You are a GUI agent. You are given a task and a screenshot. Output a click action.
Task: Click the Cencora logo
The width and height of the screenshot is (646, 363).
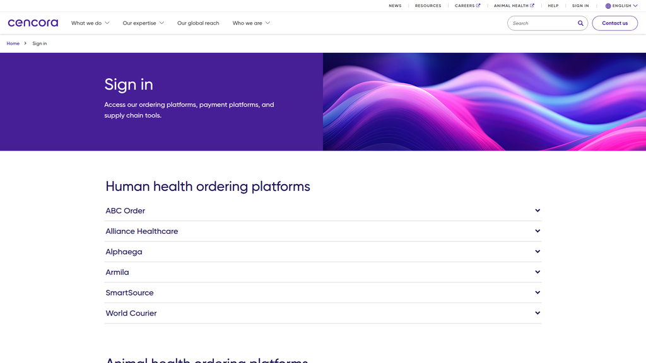pos(33,23)
